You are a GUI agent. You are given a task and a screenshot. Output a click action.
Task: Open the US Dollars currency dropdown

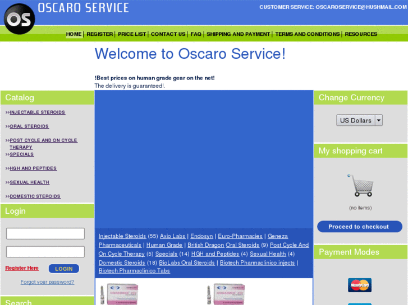pyautogui.click(x=359, y=120)
